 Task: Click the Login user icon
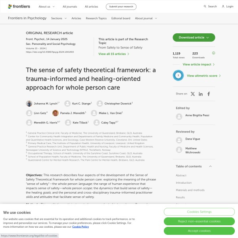click(x=223, y=6)
